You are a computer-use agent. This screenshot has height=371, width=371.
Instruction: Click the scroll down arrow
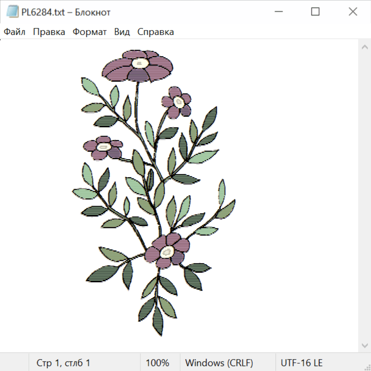[364, 345]
